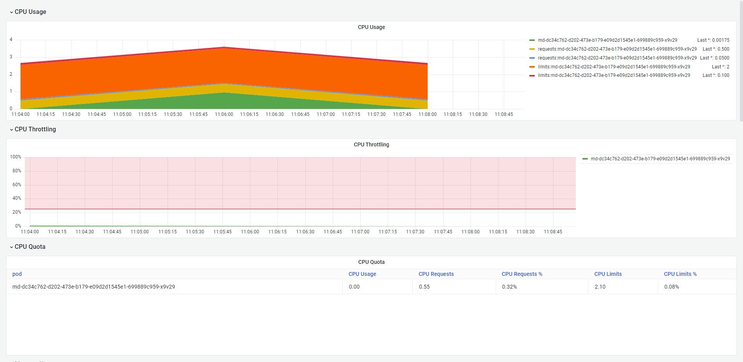Sort table by CPU Limits % column header
The width and height of the screenshot is (743, 362).
(680, 274)
